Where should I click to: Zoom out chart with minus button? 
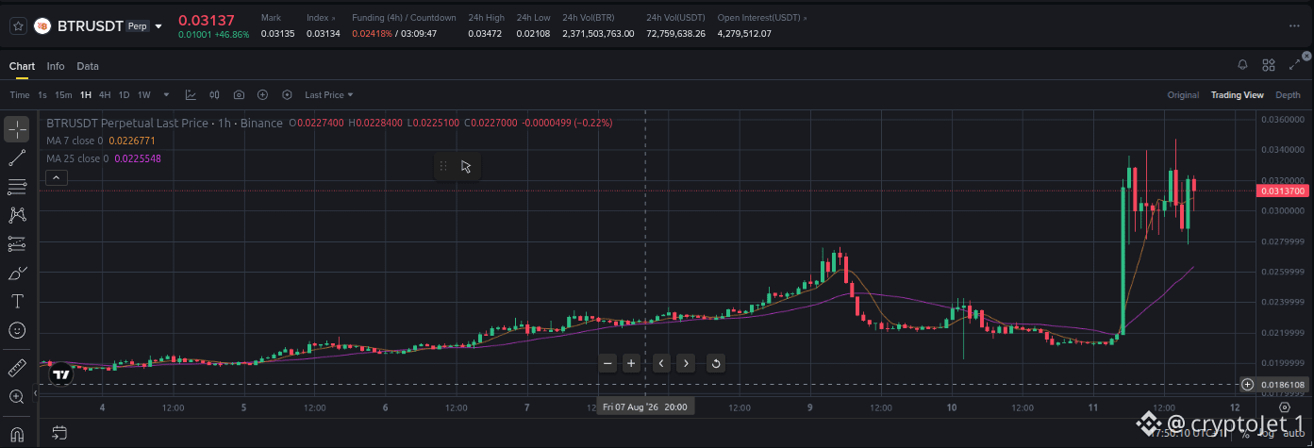pyautogui.click(x=608, y=363)
